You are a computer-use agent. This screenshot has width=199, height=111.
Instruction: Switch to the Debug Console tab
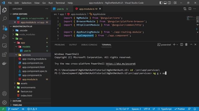tap(89, 45)
